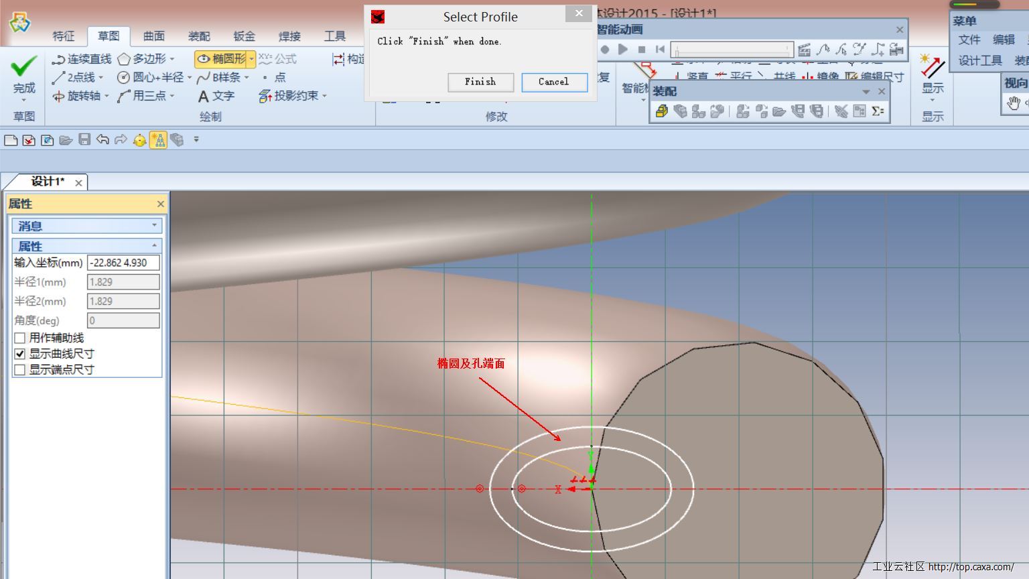
Task: Select the 多边形 polygon tool
Action: (141, 59)
